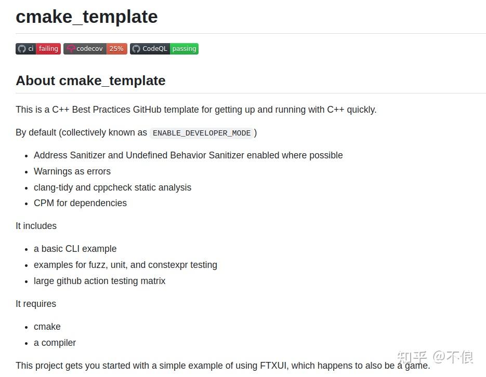
Task: Click the "a basic CLI example" item
Action: (75, 249)
